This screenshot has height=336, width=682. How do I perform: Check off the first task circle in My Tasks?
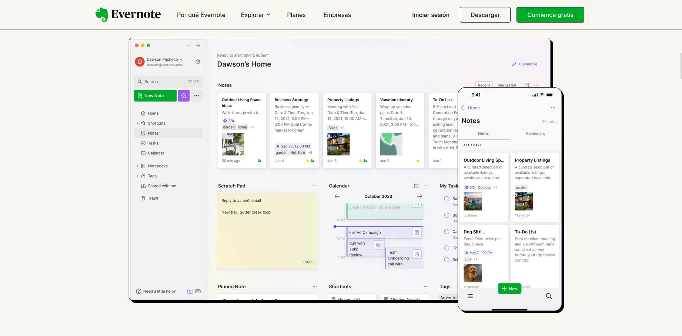click(x=447, y=199)
